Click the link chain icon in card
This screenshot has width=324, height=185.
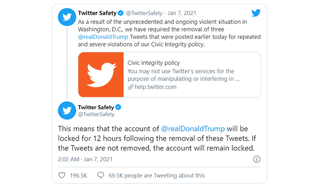(x=131, y=87)
